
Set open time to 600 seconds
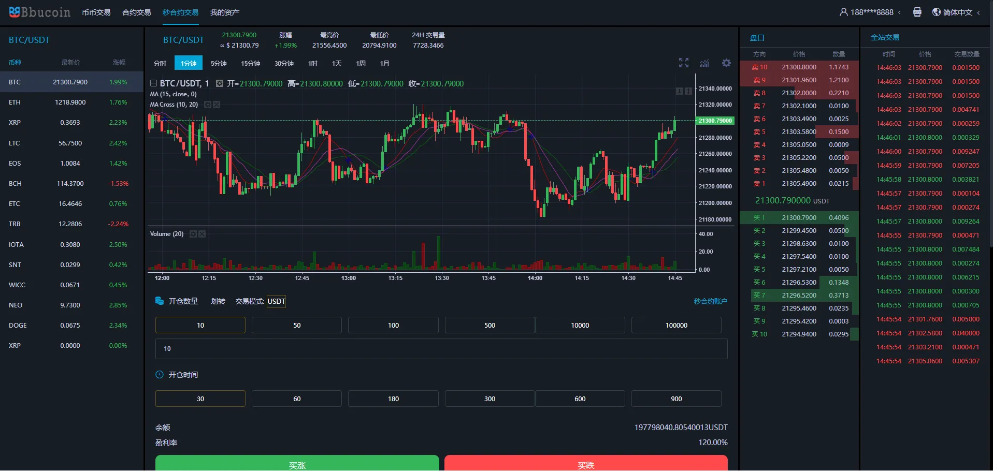[580, 399]
